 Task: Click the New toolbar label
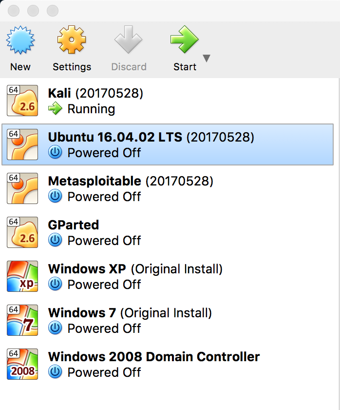click(x=20, y=67)
